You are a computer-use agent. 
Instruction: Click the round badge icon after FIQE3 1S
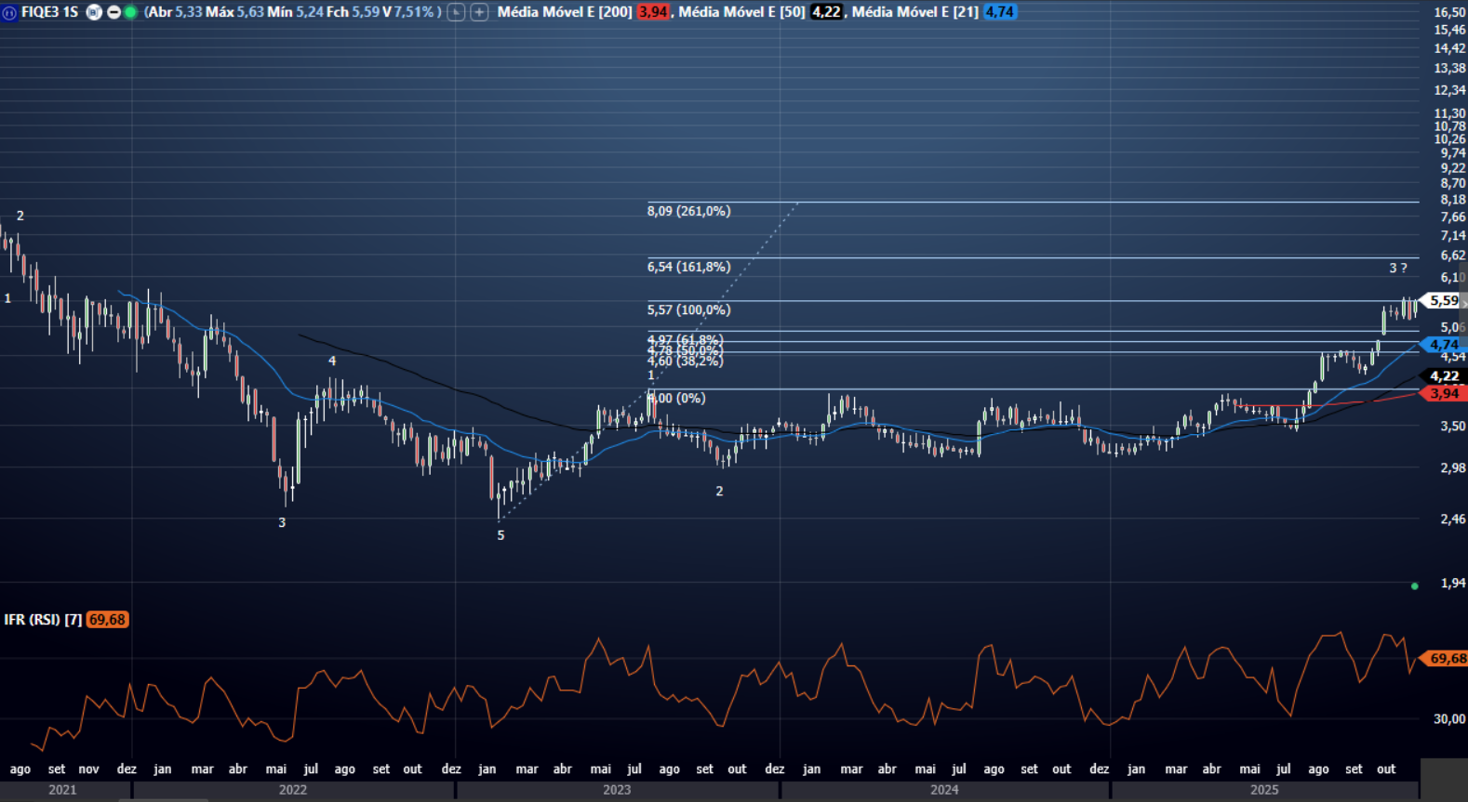pos(94,12)
